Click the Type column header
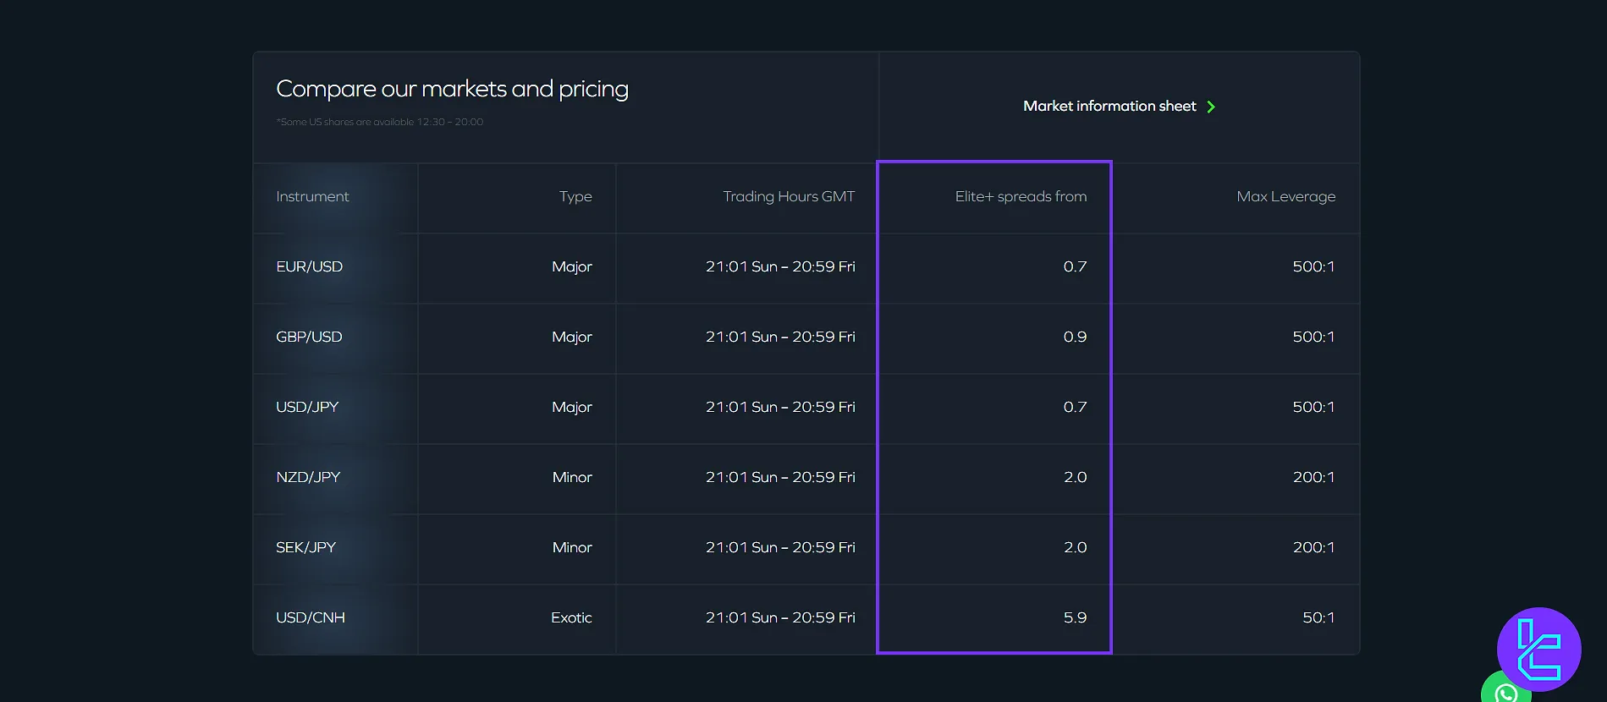1607x702 pixels. coord(575,196)
